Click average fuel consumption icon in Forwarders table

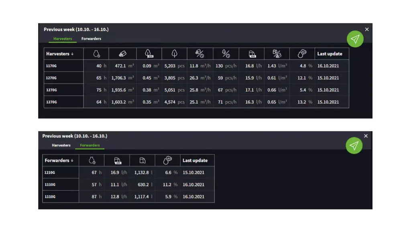click(x=118, y=160)
